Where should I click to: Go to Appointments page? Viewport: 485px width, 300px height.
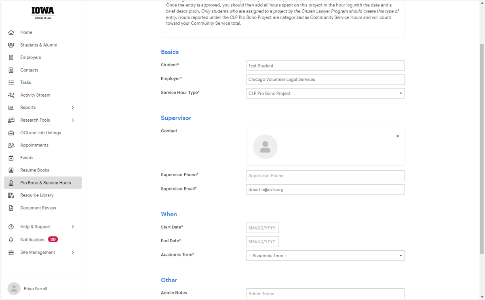point(34,145)
